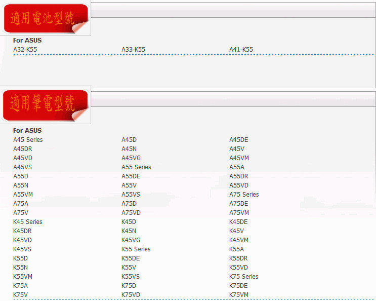Image resolution: width=376 pixels, height=301 pixels.
Task: Click the red battery model badge
Action: pyautogui.click(x=46, y=18)
